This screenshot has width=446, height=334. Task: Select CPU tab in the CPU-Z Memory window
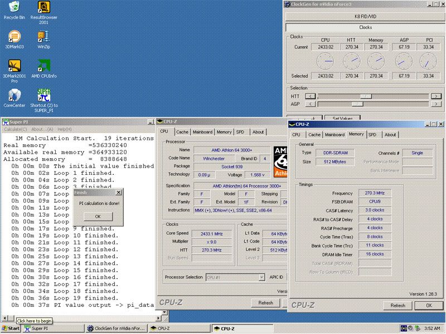[x=296, y=135]
